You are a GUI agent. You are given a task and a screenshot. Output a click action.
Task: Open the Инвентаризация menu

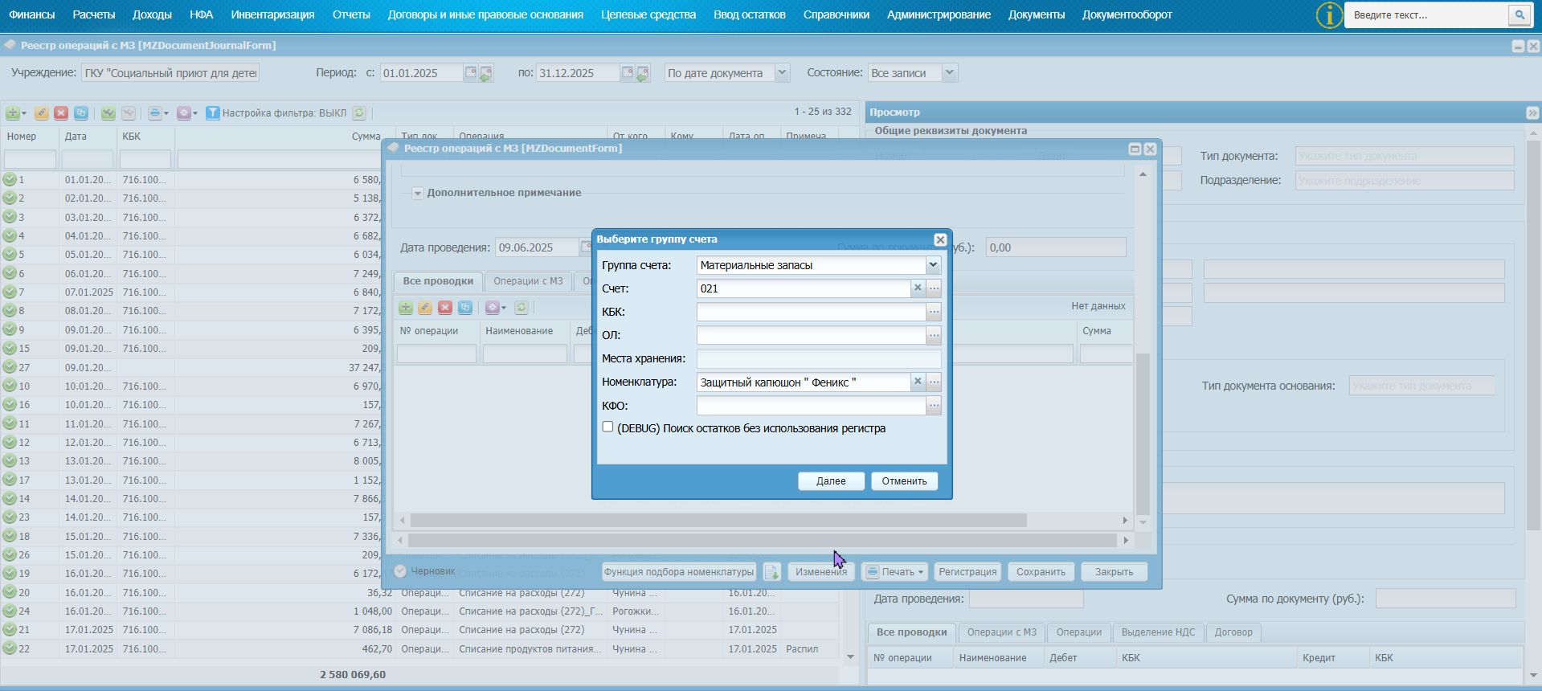pyautogui.click(x=272, y=14)
